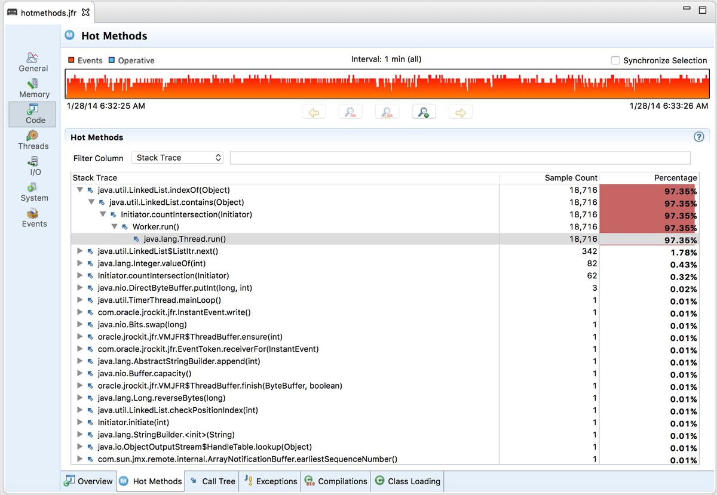Sort by the Percentage column header
The image size is (717, 495).
tap(649, 177)
